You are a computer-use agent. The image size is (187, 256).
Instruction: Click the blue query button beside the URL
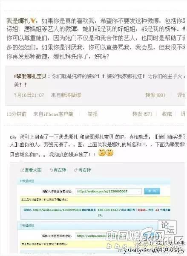pyautogui.click(x=152, y=191)
